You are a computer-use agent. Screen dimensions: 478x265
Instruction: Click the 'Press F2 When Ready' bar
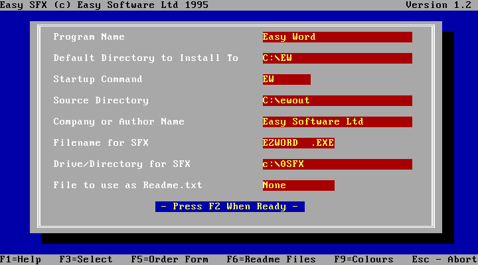(230, 207)
